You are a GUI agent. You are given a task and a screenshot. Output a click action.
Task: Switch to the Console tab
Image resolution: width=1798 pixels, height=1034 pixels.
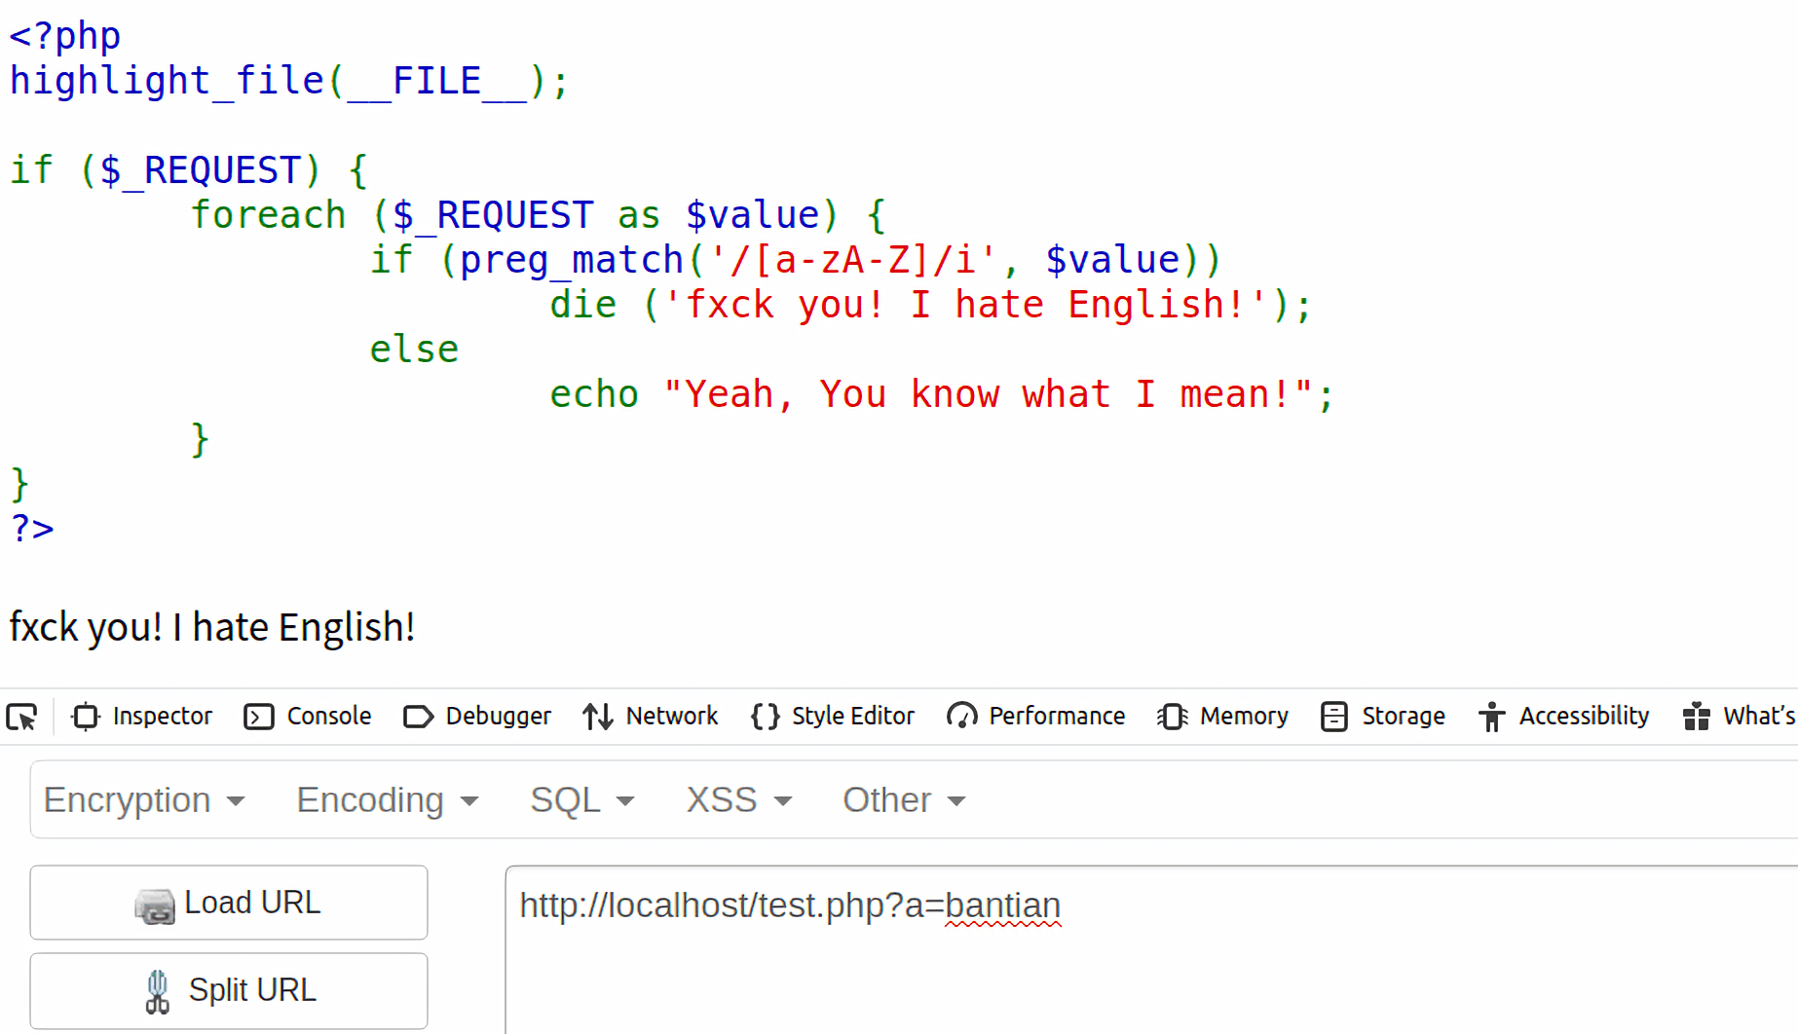point(308,717)
